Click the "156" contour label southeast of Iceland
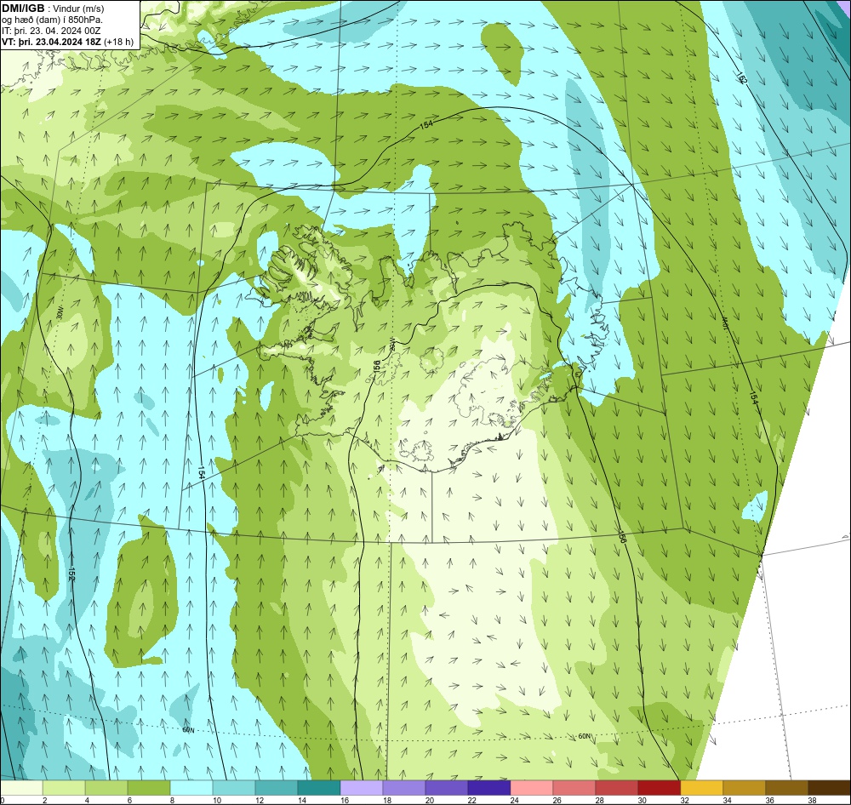Viewport: 851px width, 805px height. pos(623,537)
